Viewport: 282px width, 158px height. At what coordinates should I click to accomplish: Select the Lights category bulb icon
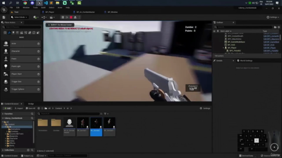(x=13, y=33)
